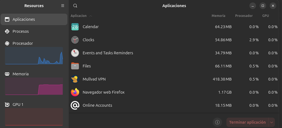Open the Resources hamburger menu
The image size is (282, 128).
[x=63, y=6]
